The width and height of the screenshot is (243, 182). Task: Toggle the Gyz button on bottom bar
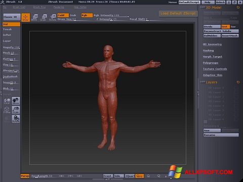tap(139, 176)
